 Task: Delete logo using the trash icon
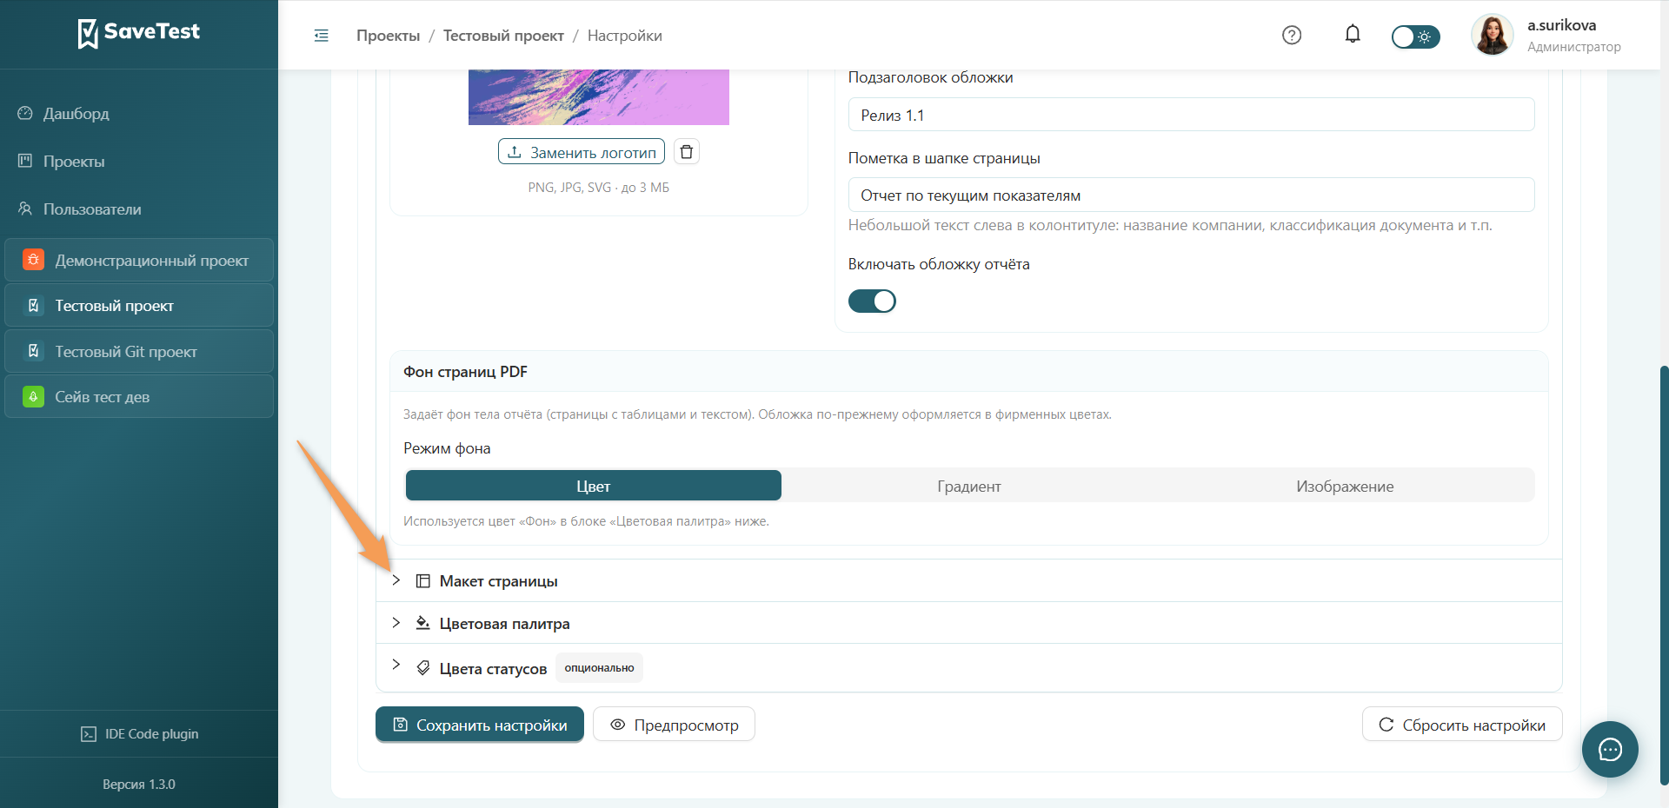[x=687, y=152]
